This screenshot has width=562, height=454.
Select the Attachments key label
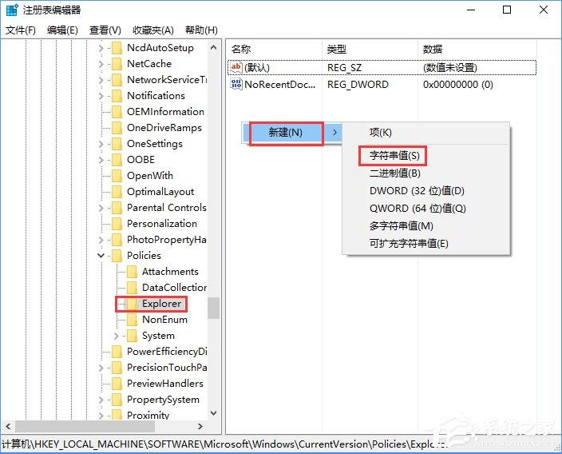click(170, 272)
